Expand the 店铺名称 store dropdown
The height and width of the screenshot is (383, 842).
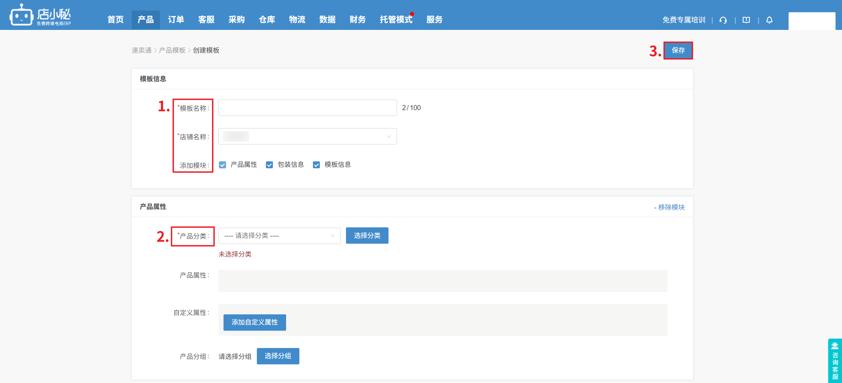[x=307, y=136]
